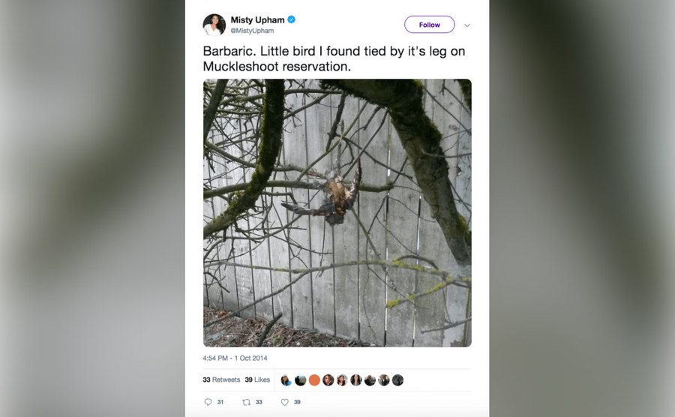Open the tweet author's profile picture

click(x=214, y=25)
